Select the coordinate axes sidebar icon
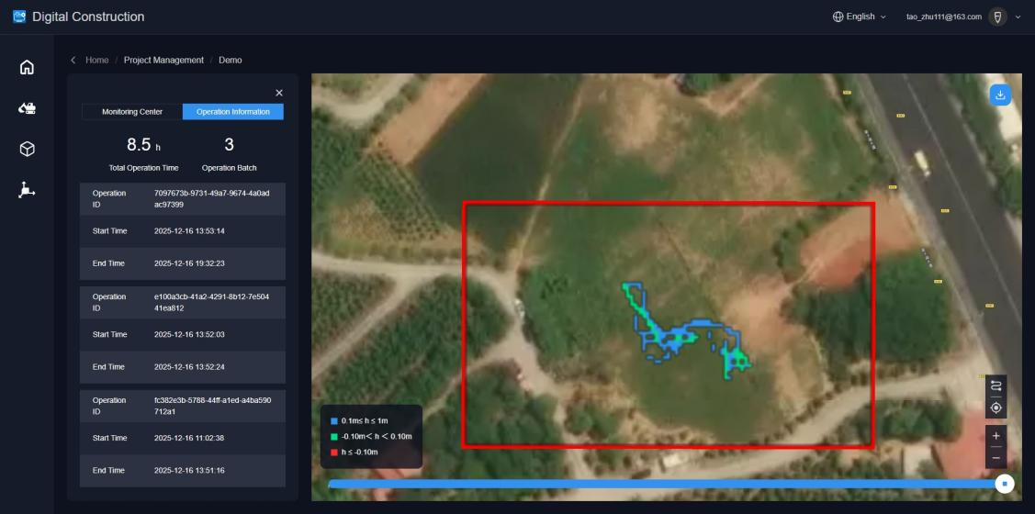The image size is (1035, 514). [28, 190]
